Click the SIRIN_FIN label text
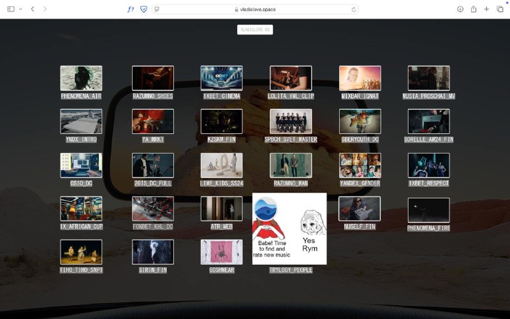This screenshot has height=319, width=510. point(153,270)
